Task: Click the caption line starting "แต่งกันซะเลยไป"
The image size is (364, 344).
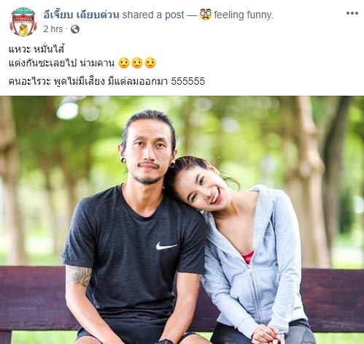Action: point(61,64)
